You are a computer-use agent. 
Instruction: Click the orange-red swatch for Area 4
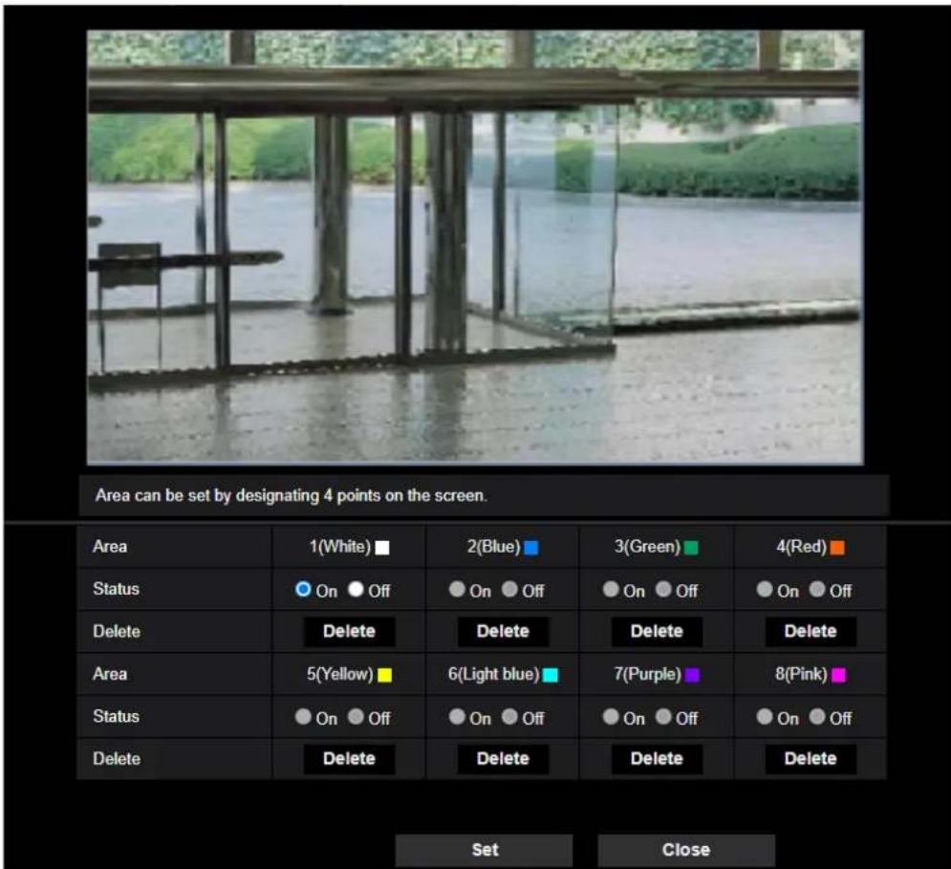pos(837,548)
